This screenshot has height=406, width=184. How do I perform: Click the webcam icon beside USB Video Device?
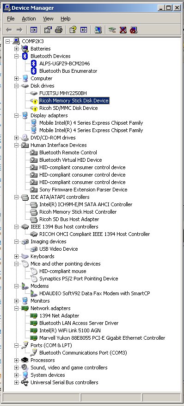tap(34, 249)
